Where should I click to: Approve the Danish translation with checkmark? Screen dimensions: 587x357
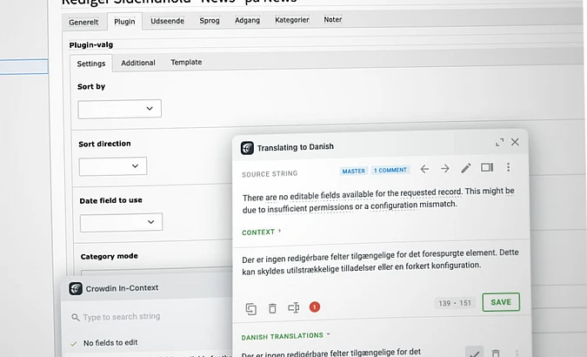coord(475,353)
